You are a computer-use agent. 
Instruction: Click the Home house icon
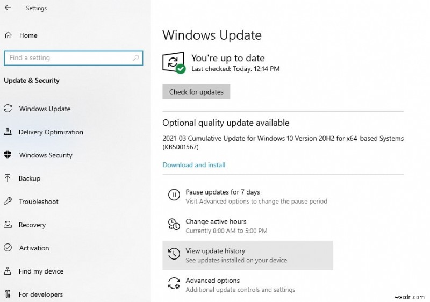(x=8, y=35)
